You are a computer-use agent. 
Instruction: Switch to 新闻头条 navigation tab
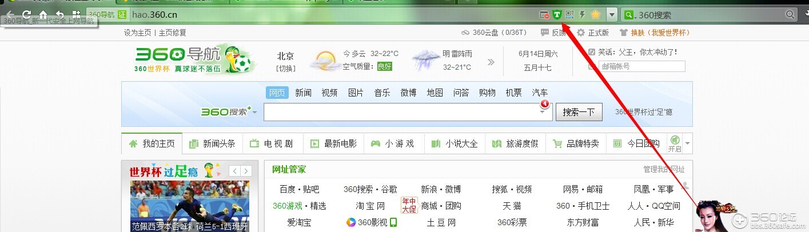click(x=212, y=143)
